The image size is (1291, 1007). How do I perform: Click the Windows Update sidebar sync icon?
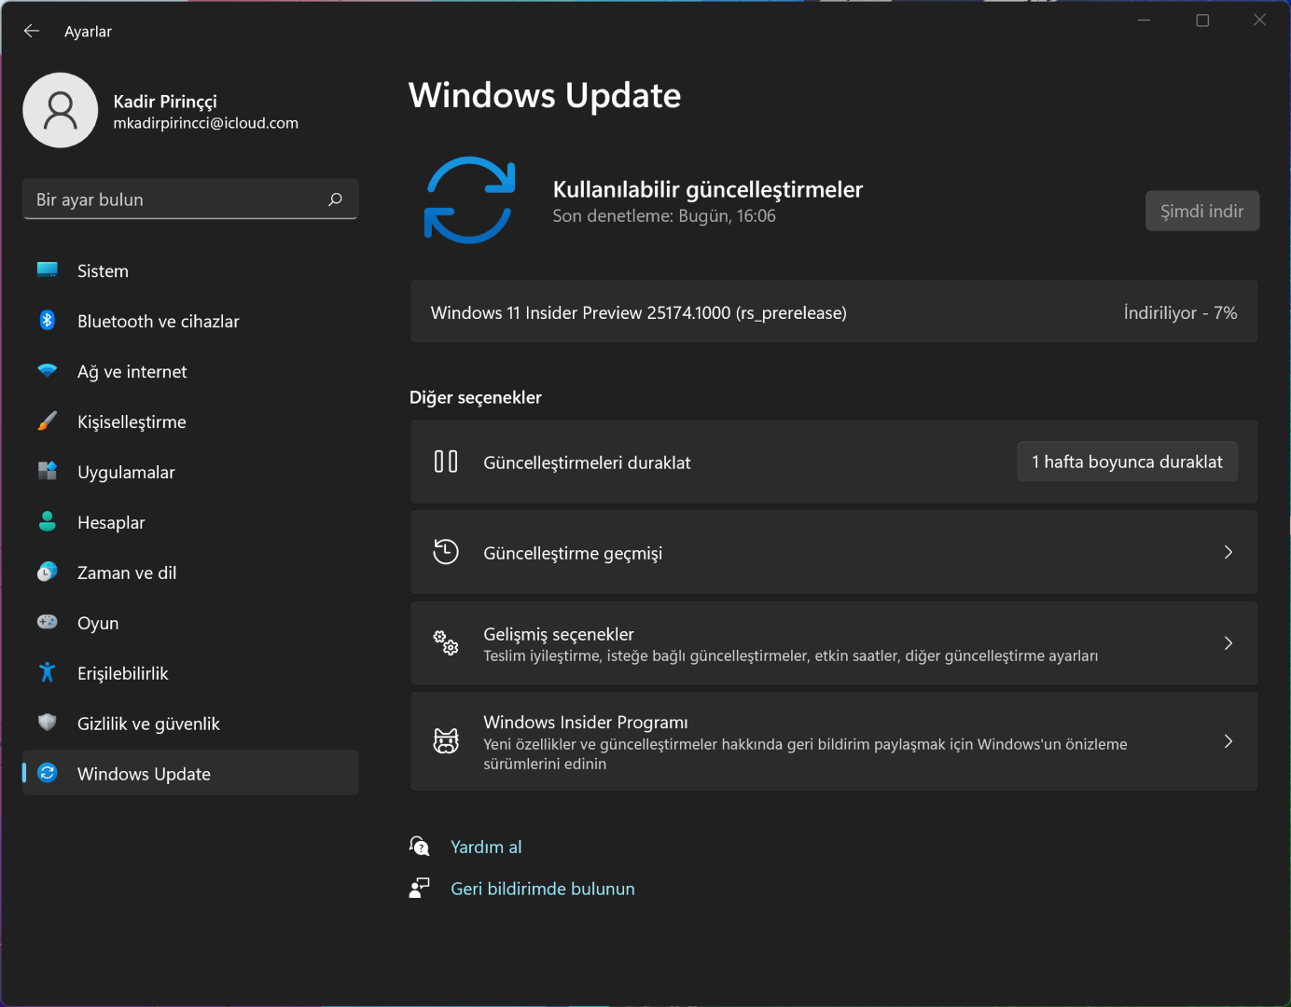(x=48, y=773)
